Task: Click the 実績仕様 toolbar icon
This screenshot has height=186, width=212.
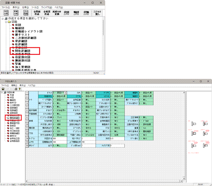Action: 16,13
